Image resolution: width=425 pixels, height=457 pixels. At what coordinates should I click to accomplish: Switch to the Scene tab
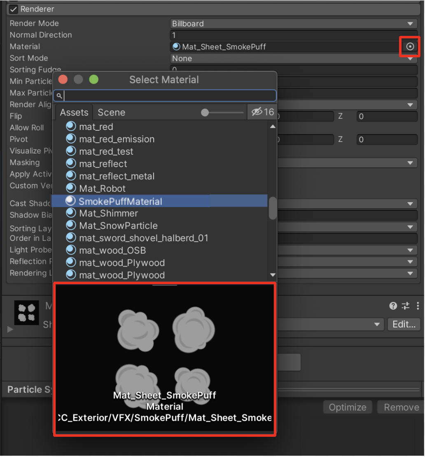pyautogui.click(x=111, y=113)
